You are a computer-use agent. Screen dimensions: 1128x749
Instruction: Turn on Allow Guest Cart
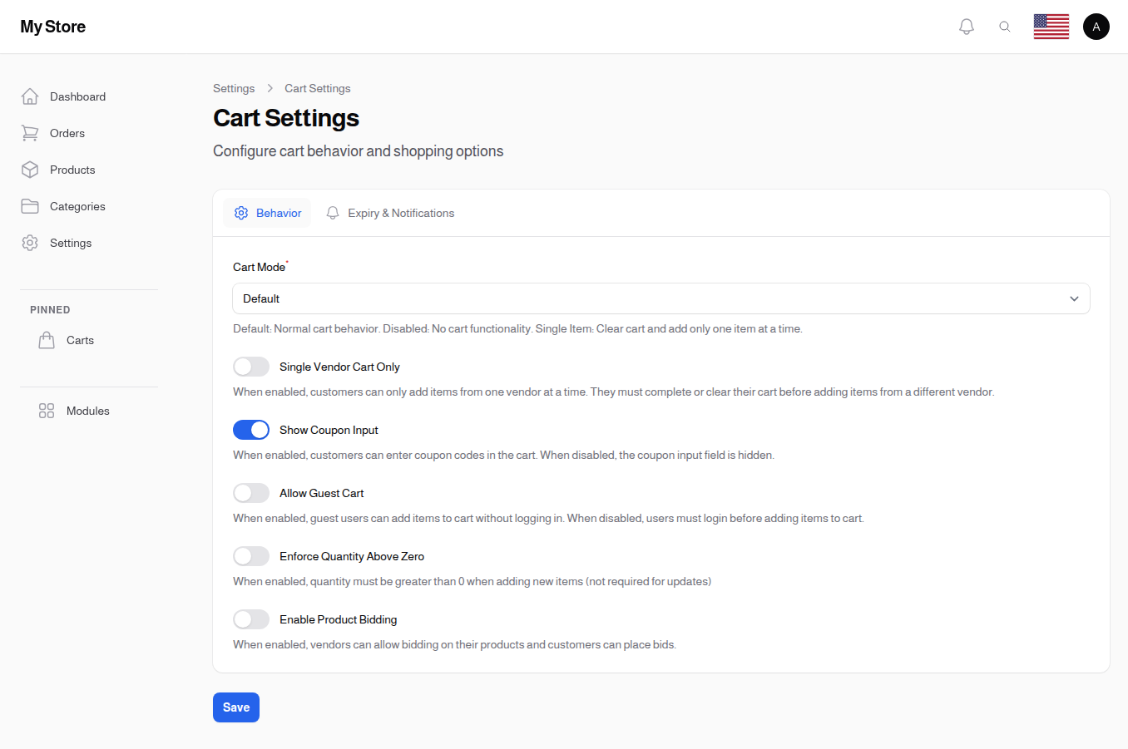coord(251,492)
